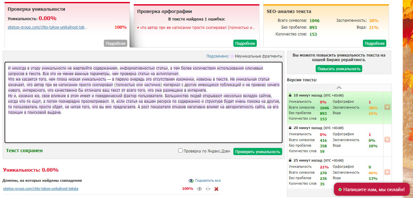413x198 pixels.
Task: Enable Проверка по Яндекс.Дзен checkbox
Action: [180, 151]
